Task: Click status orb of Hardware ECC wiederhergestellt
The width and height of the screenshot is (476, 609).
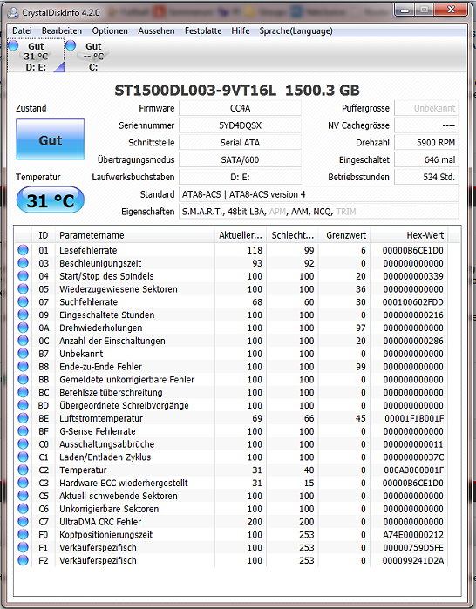Action: point(23,483)
